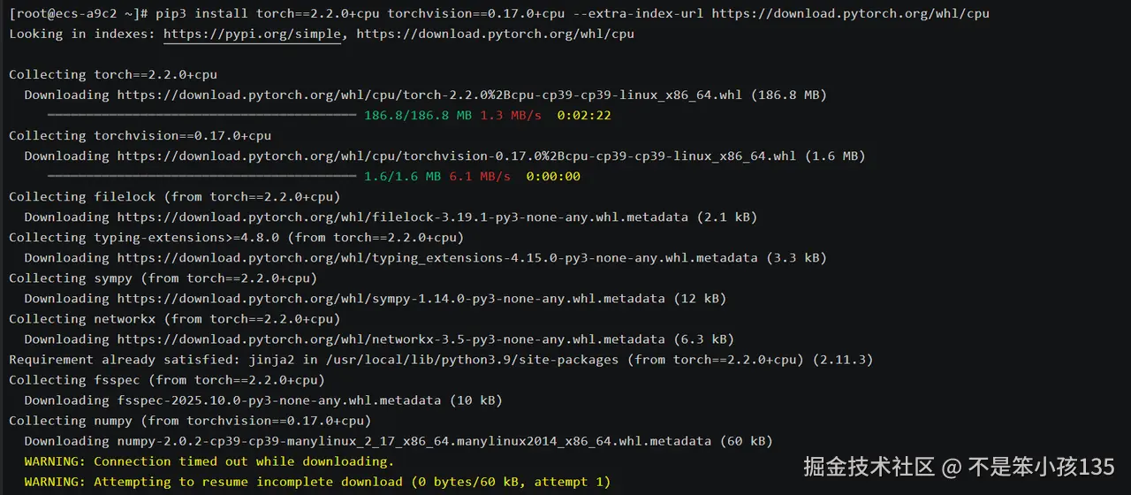The image size is (1131, 495).
Task: Click the "(186.8 MB)" file size of the torch wheel
Action: [x=789, y=95]
